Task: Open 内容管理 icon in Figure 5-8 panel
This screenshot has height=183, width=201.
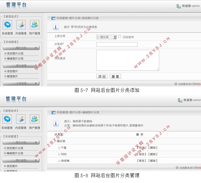Action: 21,119
